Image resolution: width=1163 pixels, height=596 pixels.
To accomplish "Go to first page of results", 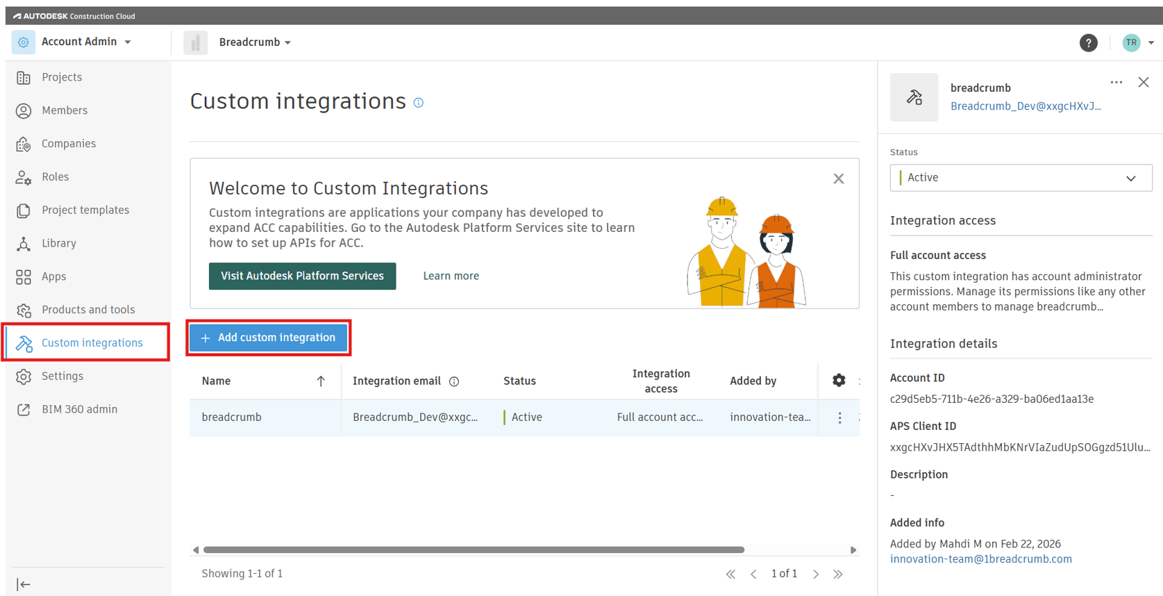I will tap(730, 574).
